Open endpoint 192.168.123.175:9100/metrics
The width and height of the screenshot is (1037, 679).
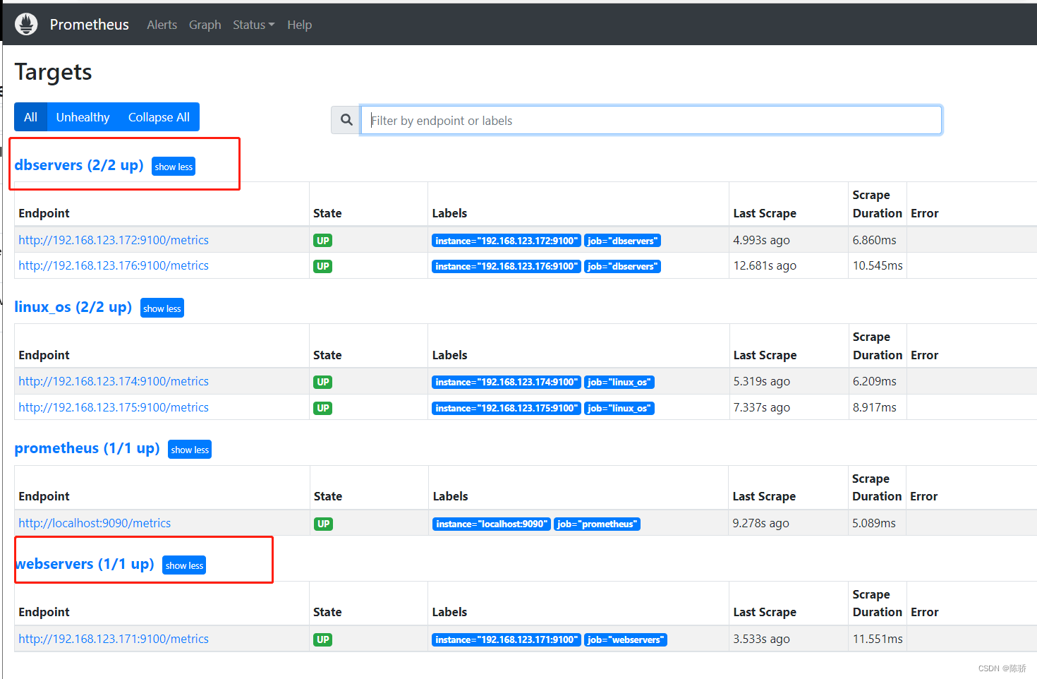tap(114, 407)
